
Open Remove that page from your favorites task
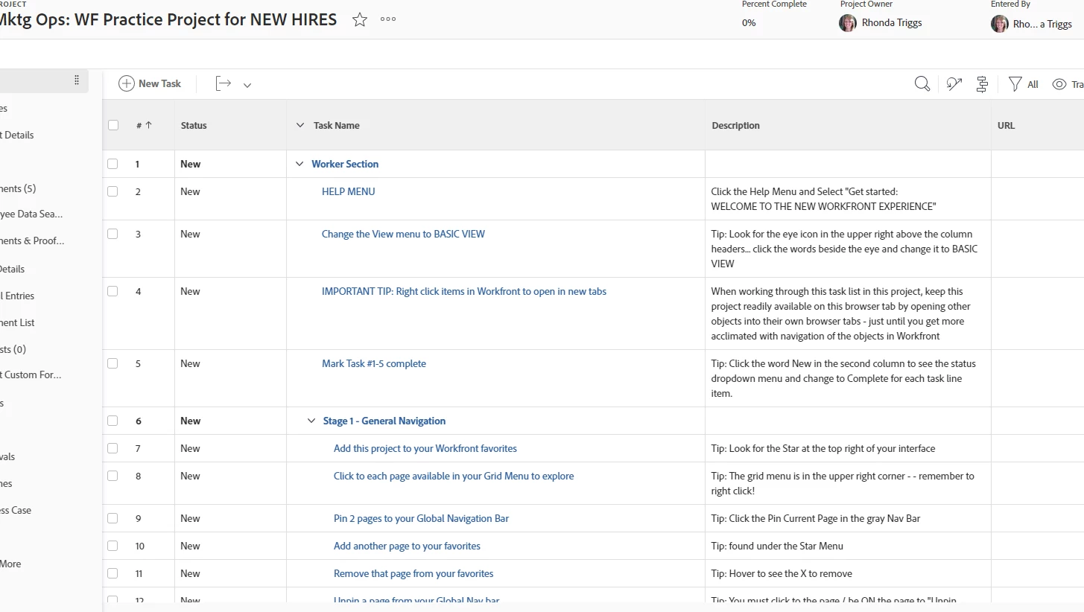(413, 573)
